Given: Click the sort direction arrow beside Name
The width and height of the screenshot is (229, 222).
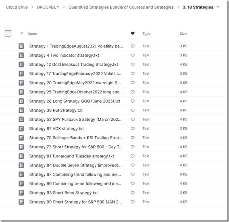Looking at the screenshot, I should 22,34.
